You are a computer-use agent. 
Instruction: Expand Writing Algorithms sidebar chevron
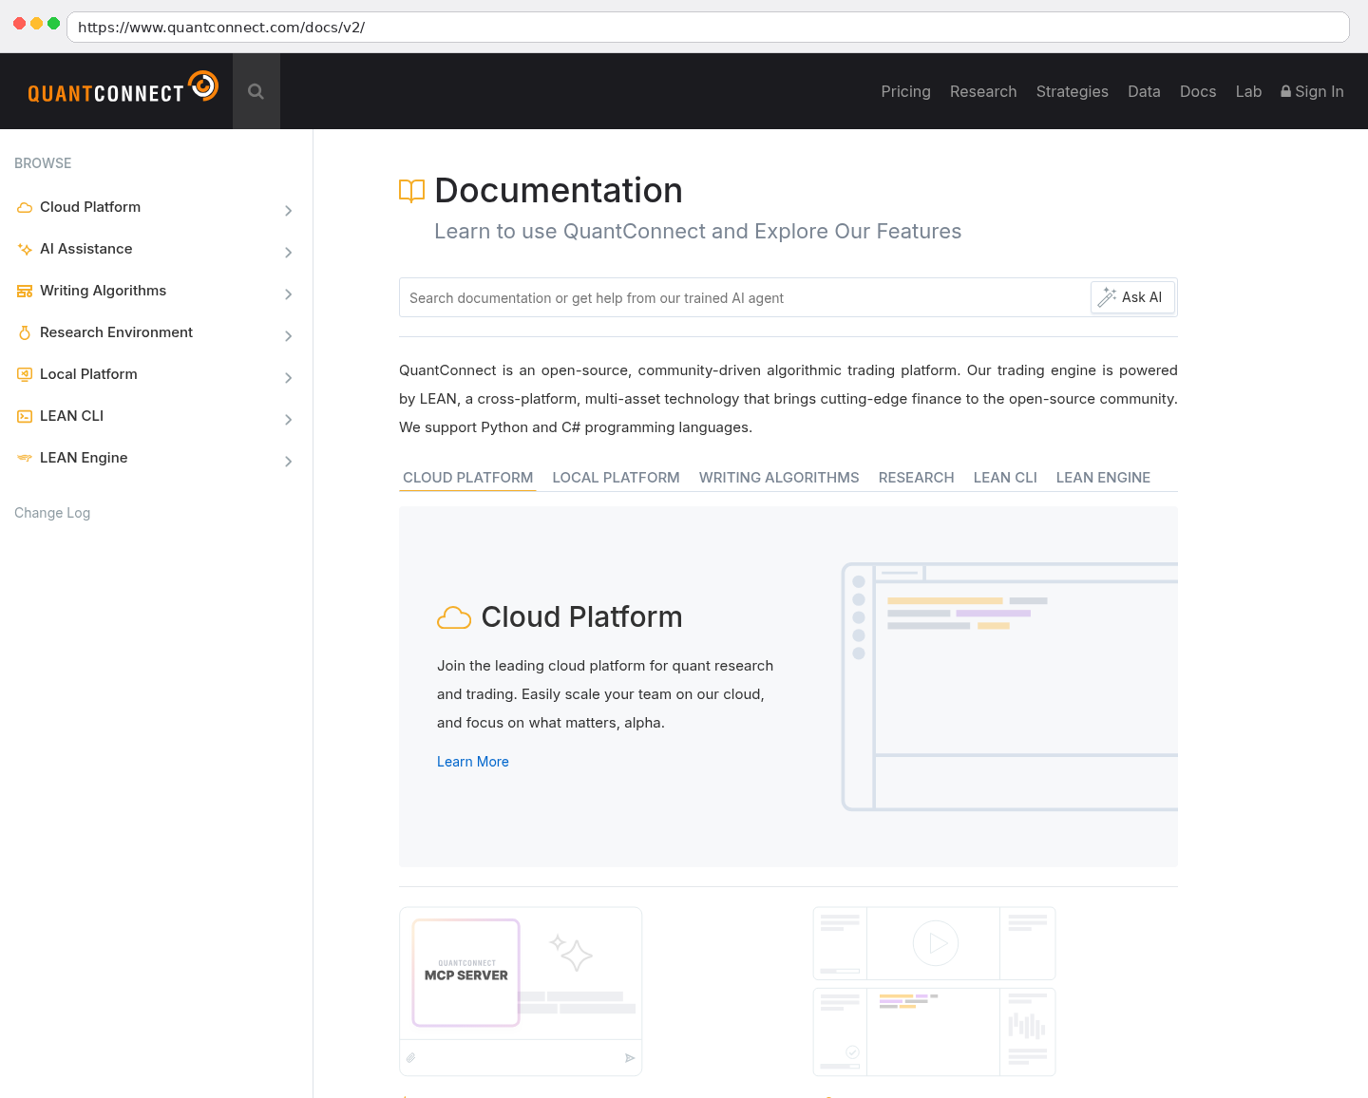(289, 293)
